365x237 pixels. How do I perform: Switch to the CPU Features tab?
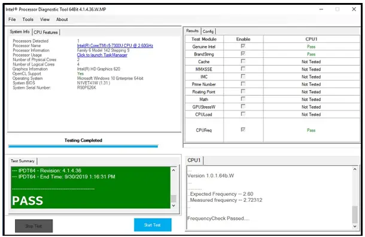tap(45, 32)
